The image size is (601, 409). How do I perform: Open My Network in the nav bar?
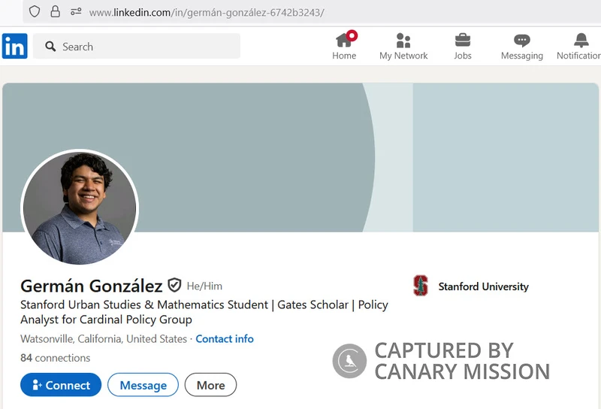[403, 46]
